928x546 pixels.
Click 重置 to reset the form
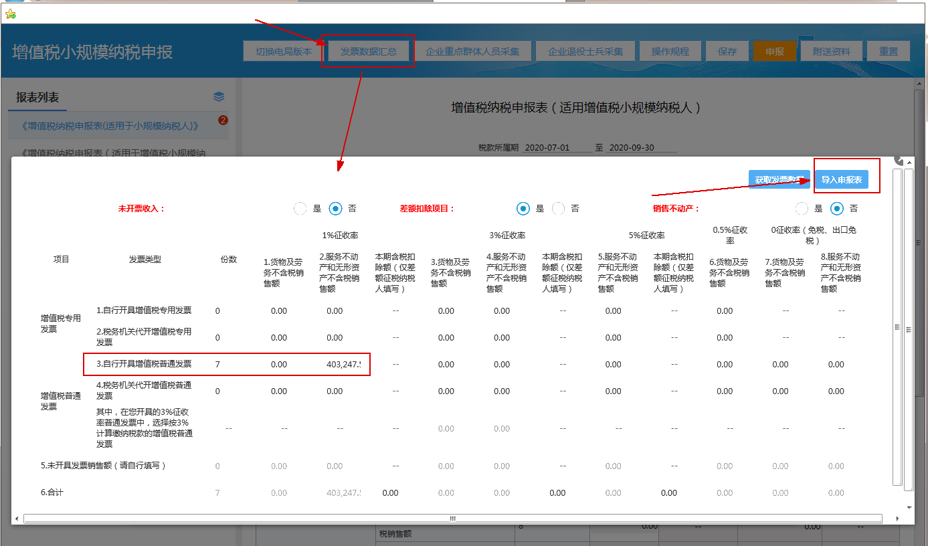[888, 50]
